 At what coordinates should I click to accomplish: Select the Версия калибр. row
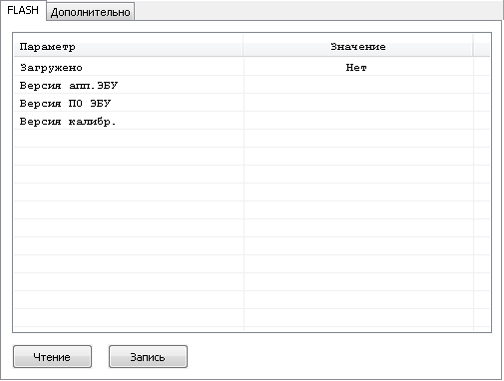pyautogui.click(x=252, y=122)
